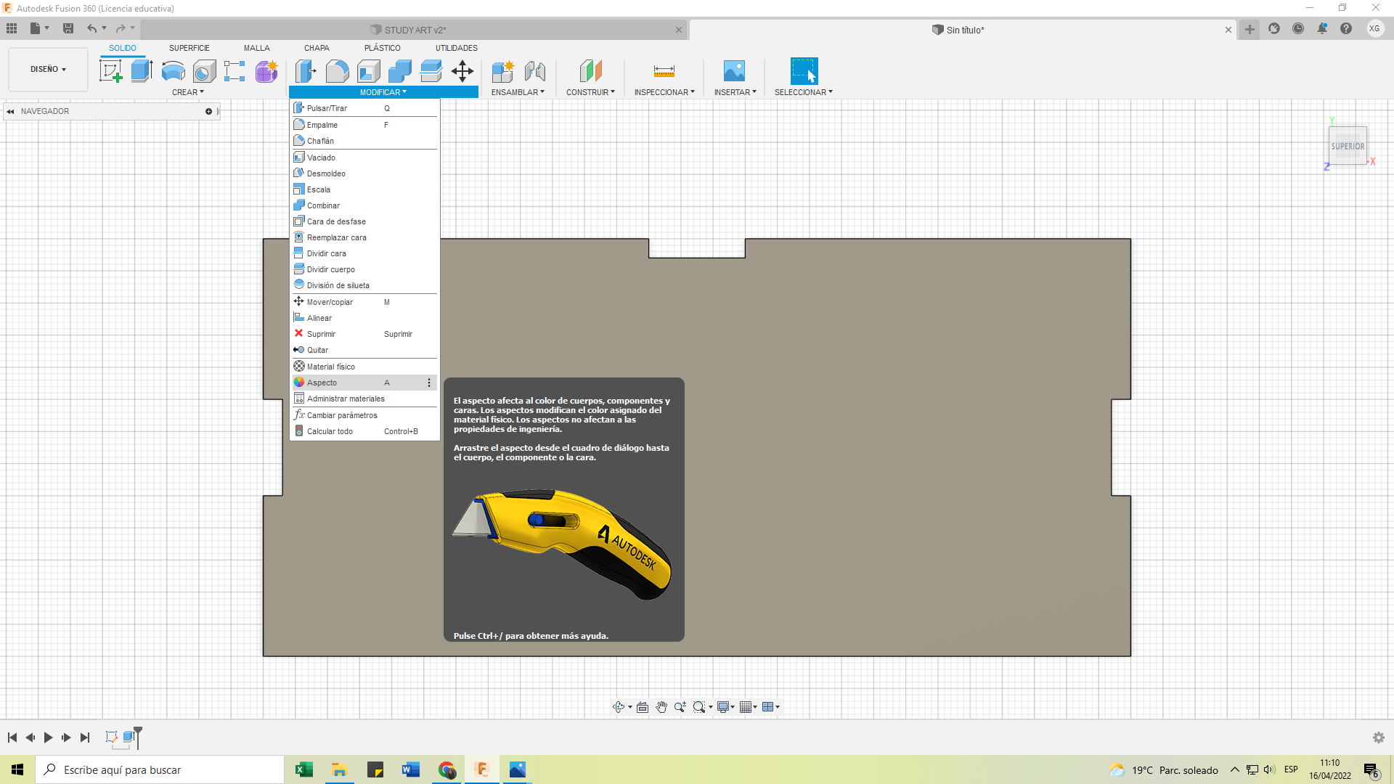Choose Chaflán from menu

tap(364, 141)
